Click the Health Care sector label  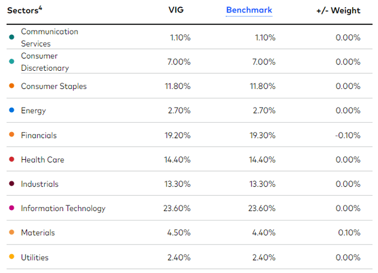coord(43,160)
